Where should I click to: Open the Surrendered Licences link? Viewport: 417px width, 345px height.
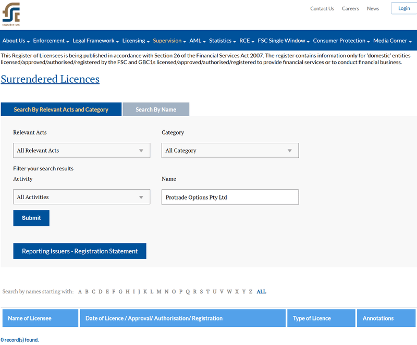click(50, 79)
